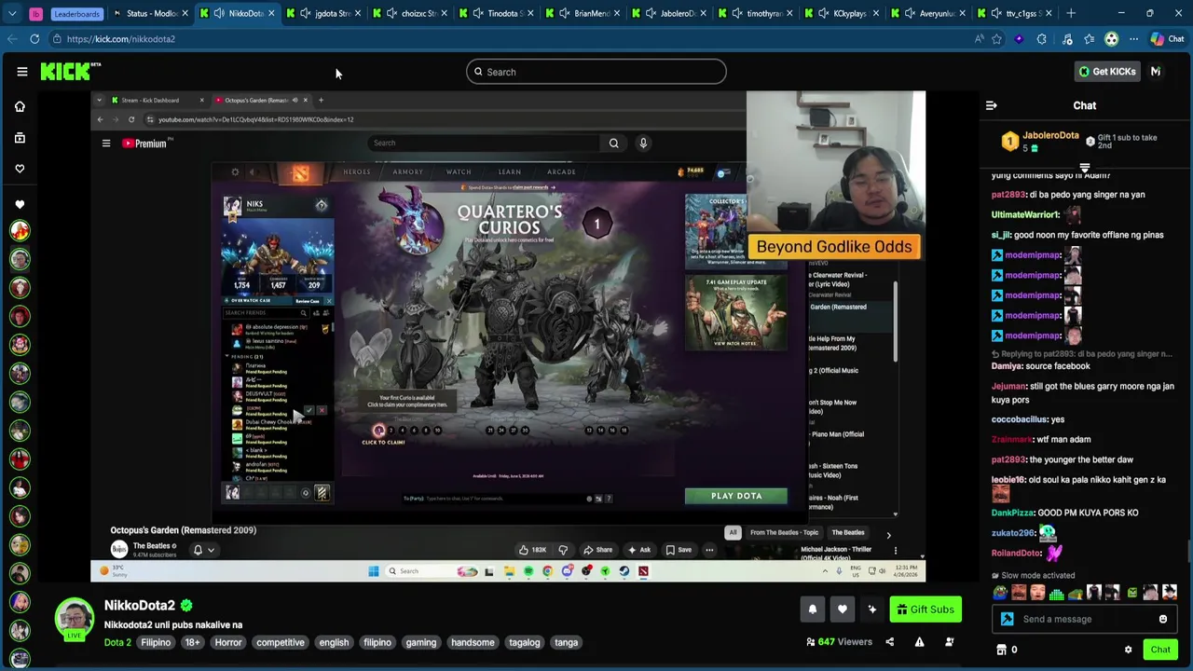This screenshot has height=671, width=1193.
Task: Unmute the choizxc tab audio icon
Action: coord(391,13)
